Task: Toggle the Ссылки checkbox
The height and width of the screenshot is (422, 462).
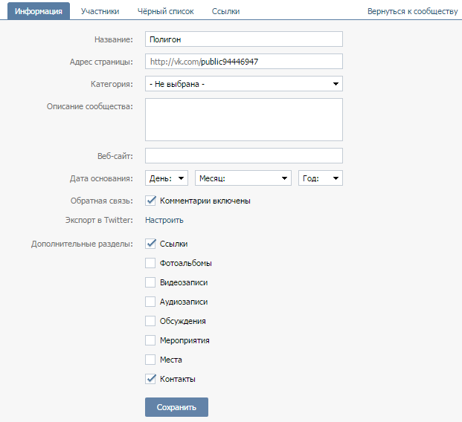Action: pos(150,244)
